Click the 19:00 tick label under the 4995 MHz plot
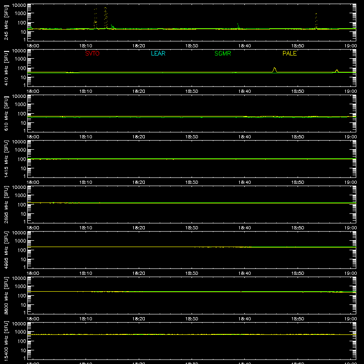Viewport: 364px width, 364px height. click(x=350, y=273)
